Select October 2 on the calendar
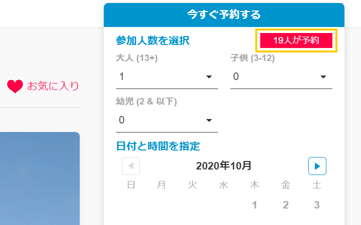 point(286,205)
